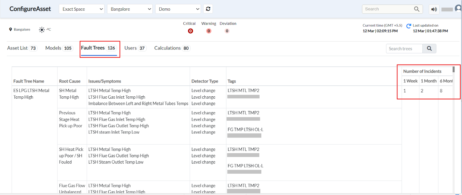Screen dimensions: 462x195
Task: Click the 1 Week incident count 1
Action: click(405, 91)
